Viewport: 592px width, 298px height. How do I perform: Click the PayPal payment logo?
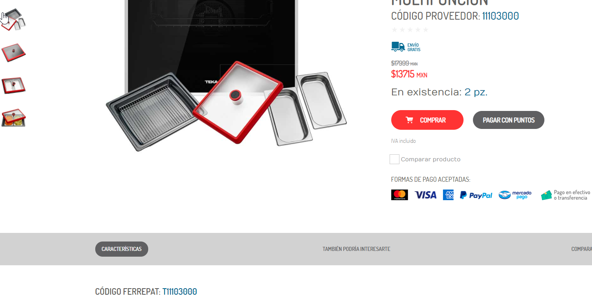tap(476, 195)
